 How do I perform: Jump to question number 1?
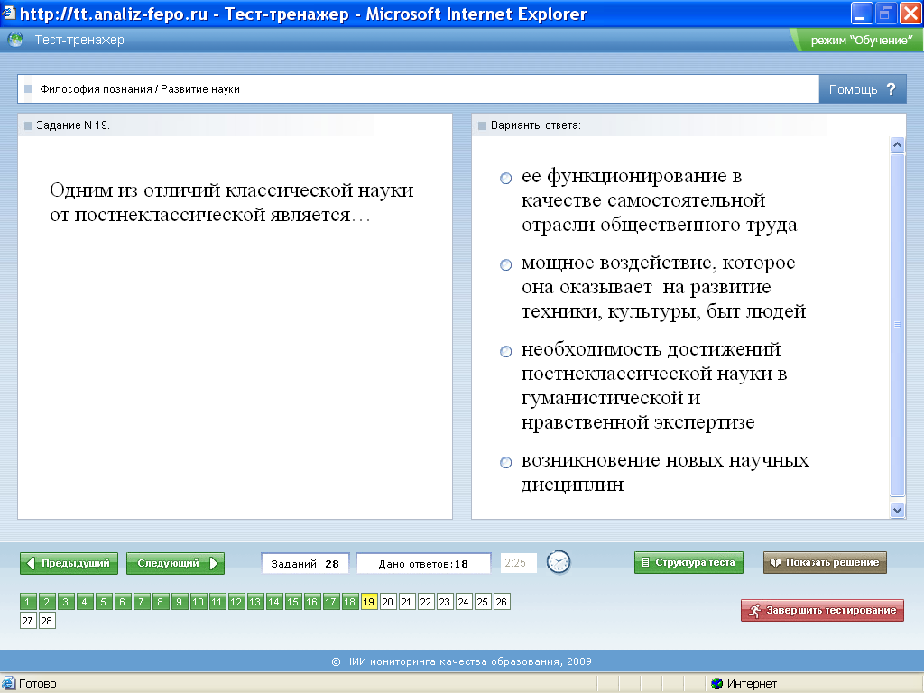(28, 602)
